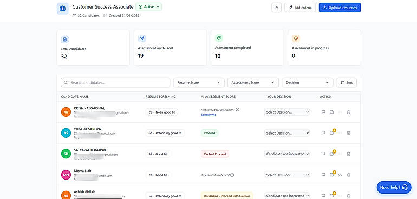This screenshot has width=417, height=199.
Task: Open comment icon for Ashish Bhilala
Action: pyautogui.click(x=323, y=196)
